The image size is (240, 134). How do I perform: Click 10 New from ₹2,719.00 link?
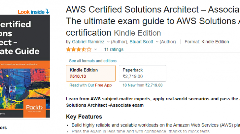[x=142, y=85]
